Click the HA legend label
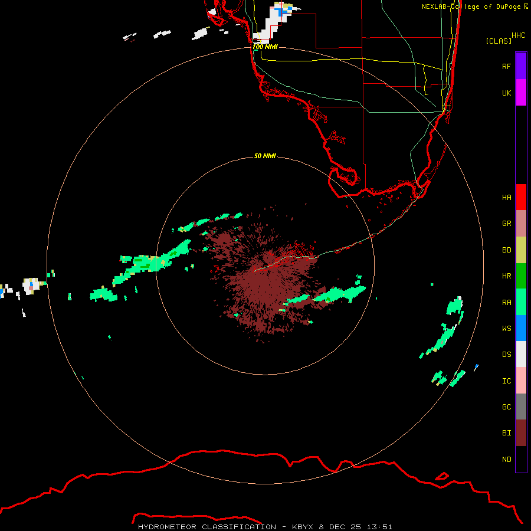 click(x=506, y=198)
